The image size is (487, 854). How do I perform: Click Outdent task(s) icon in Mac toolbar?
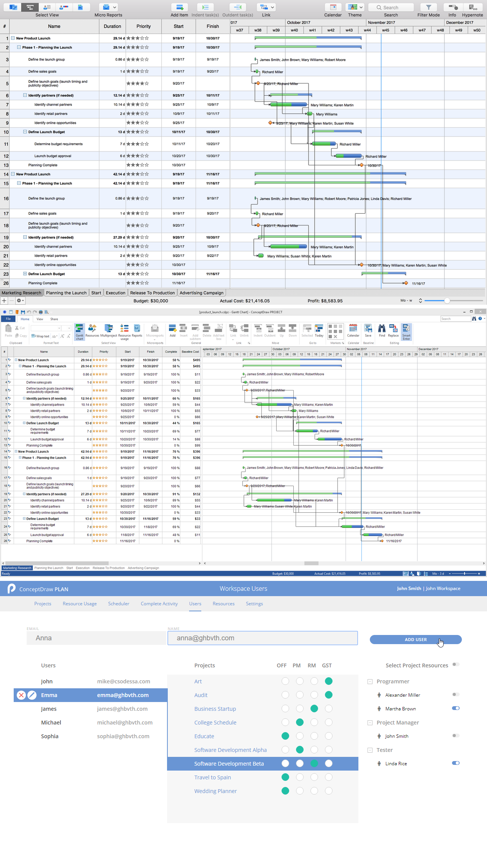tap(237, 7)
